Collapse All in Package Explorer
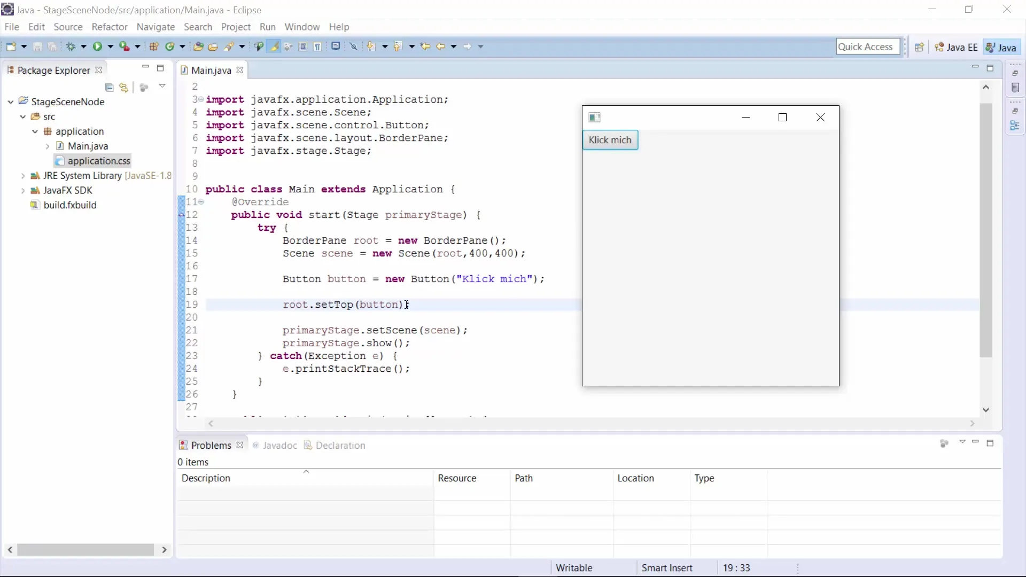The image size is (1026, 577). tap(110, 87)
